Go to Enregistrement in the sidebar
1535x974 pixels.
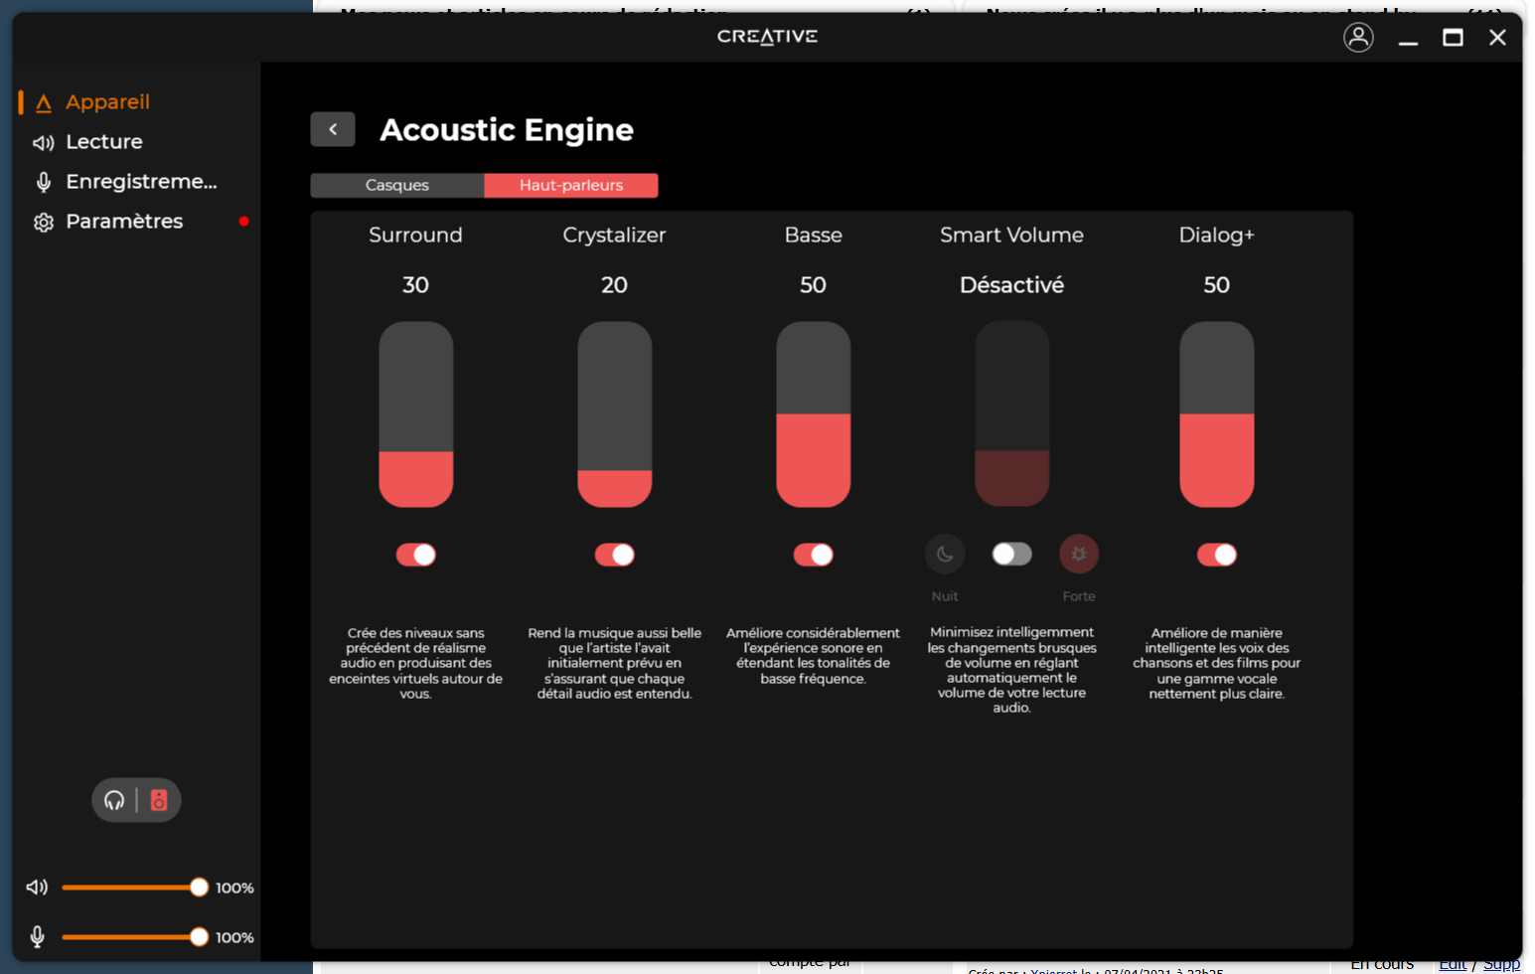click(x=140, y=182)
